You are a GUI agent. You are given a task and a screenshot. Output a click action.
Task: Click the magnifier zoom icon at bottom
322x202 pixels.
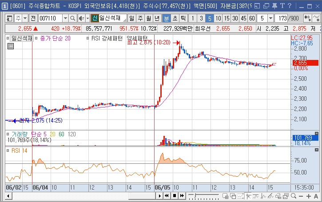coord(294,196)
